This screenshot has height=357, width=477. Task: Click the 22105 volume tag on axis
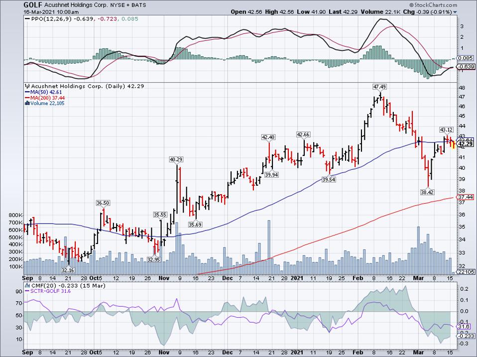[x=466, y=272]
